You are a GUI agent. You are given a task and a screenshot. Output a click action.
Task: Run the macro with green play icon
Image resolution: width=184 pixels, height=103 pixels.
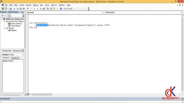[x=34, y=9]
